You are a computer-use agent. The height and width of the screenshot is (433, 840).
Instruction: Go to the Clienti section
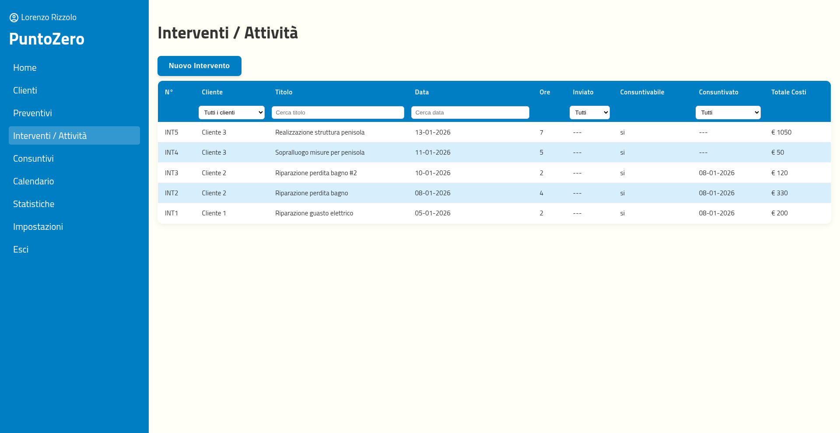(x=25, y=90)
